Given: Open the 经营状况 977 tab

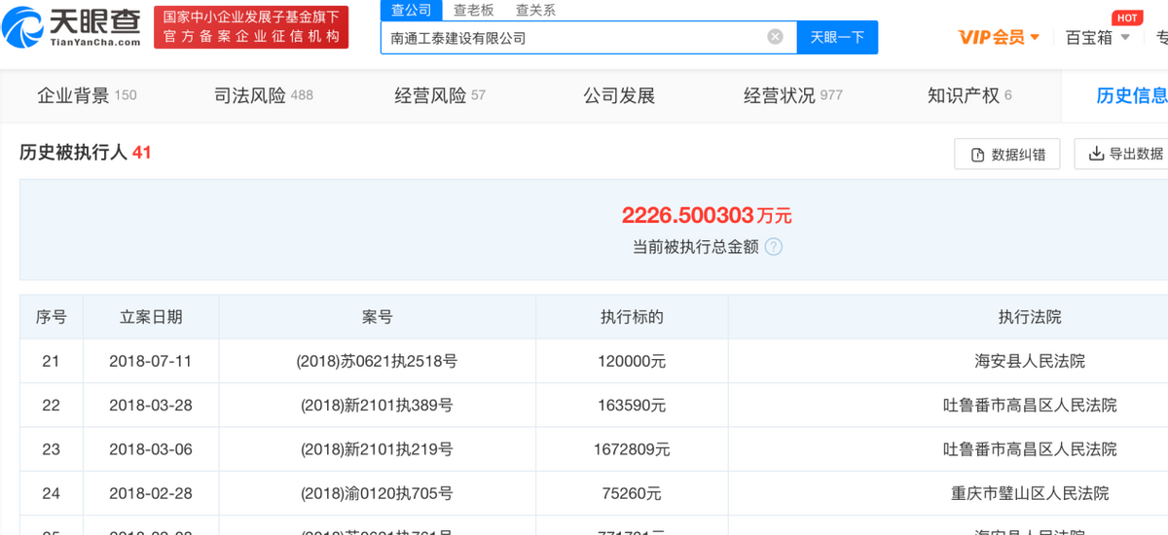Looking at the screenshot, I should click(792, 95).
